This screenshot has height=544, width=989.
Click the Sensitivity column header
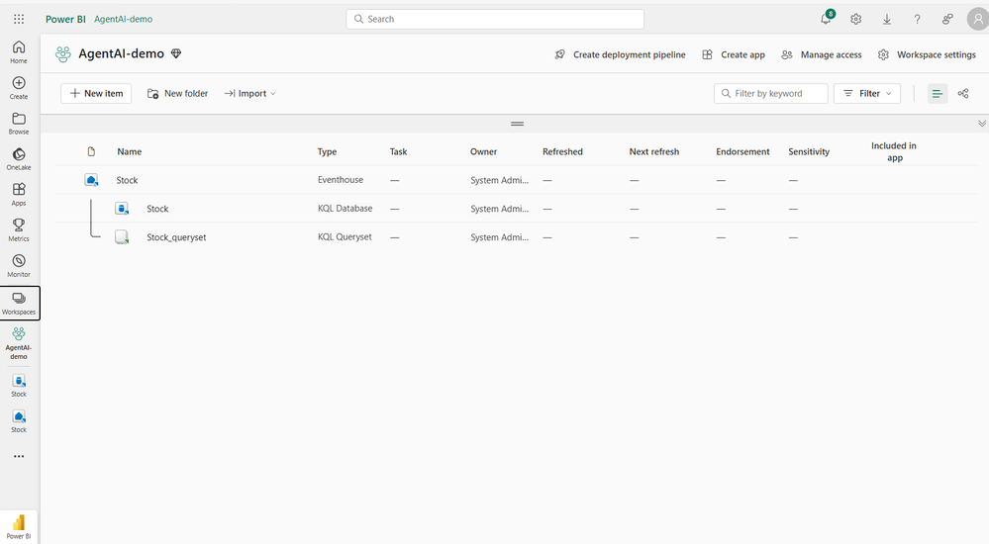809,152
